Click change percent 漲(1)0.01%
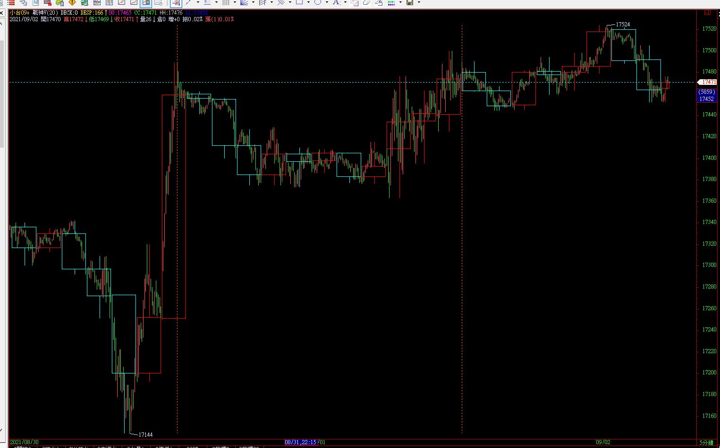This screenshot has width=720, height=448. tap(219, 19)
